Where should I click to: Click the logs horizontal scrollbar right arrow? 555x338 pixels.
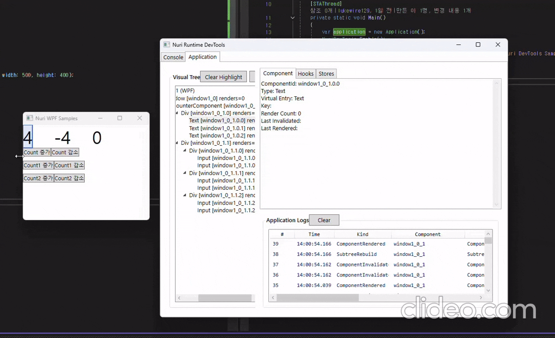tap(481, 298)
